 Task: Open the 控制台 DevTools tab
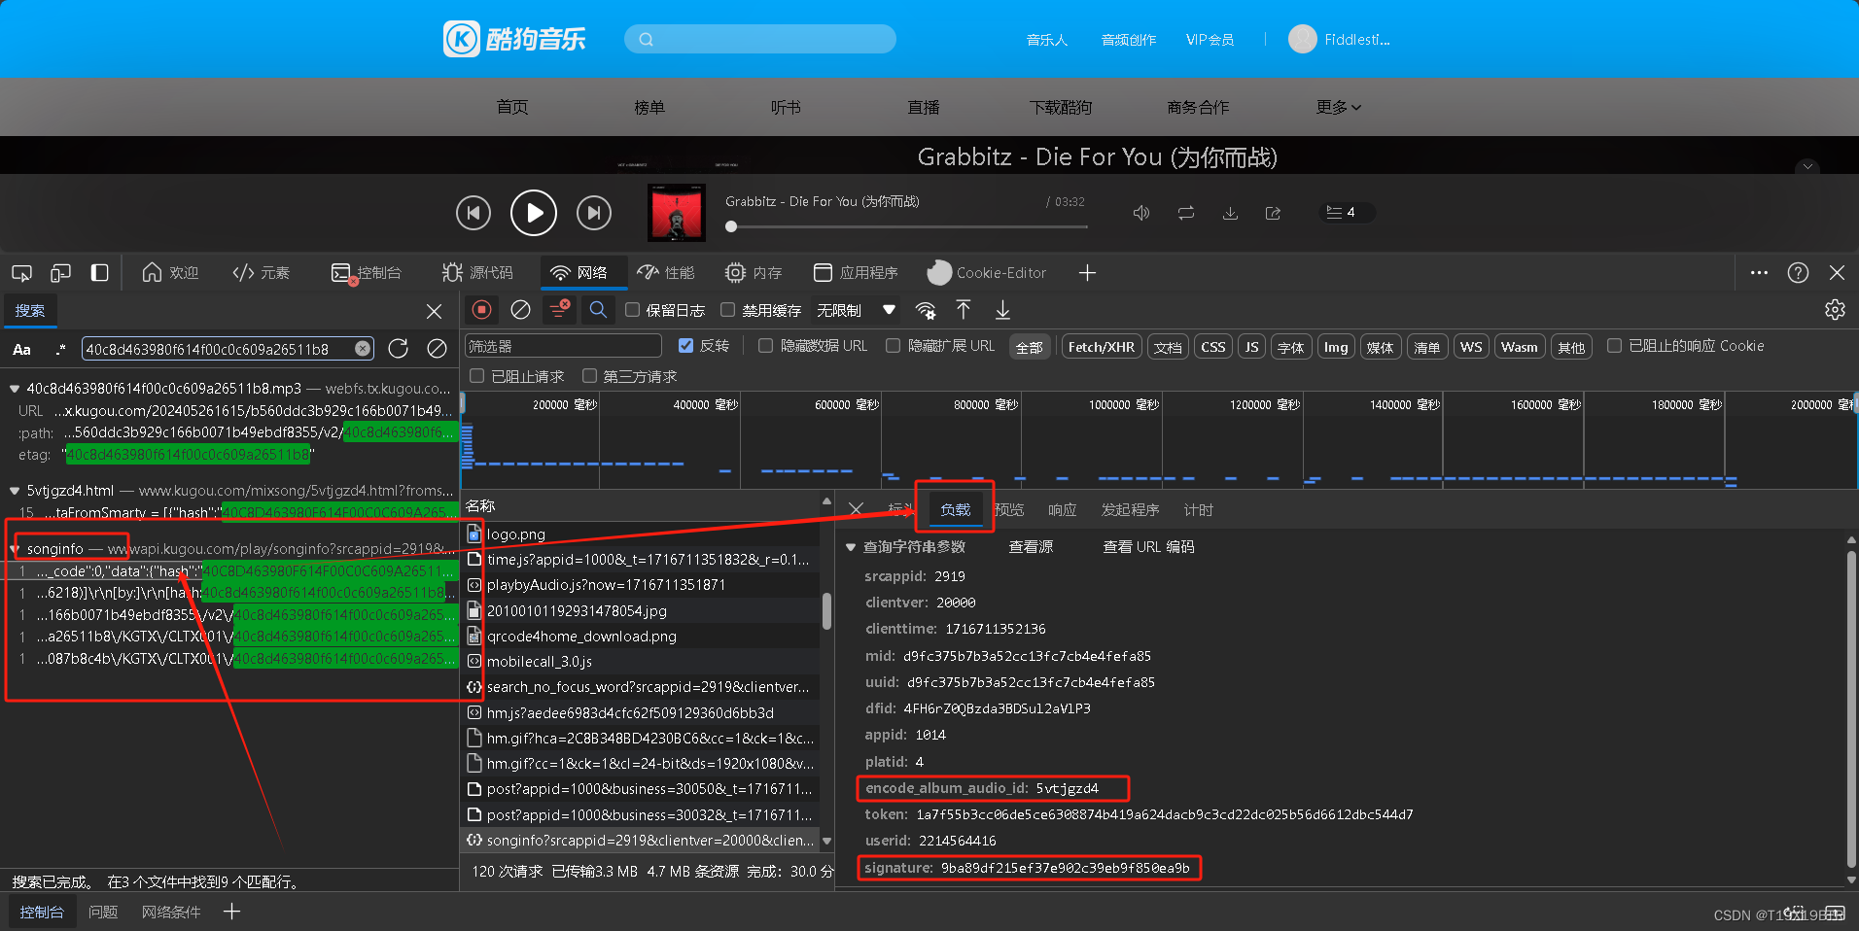click(366, 273)
